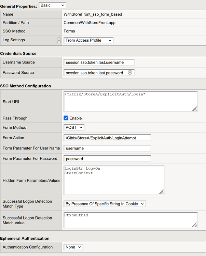Click the Start URI textarea resize handle
The image size is (206, 256).
194,109
